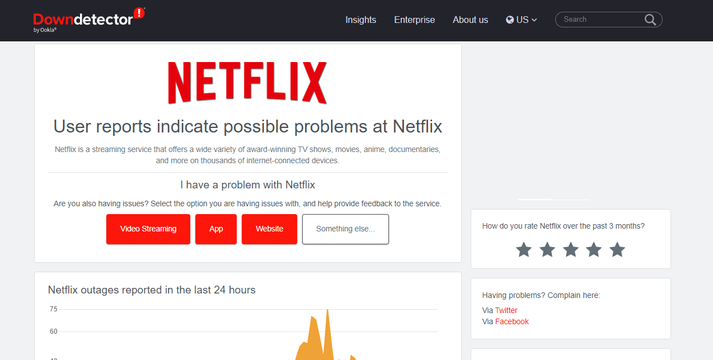Image resolution: width=713 pixels, height=360 pixels.
Task: Click the Netflix logo image
Action: coord(247,83)
